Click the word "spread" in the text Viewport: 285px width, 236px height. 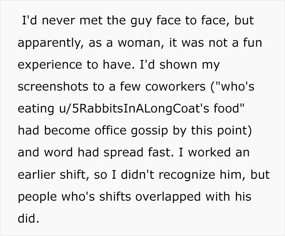coord(123,153)
